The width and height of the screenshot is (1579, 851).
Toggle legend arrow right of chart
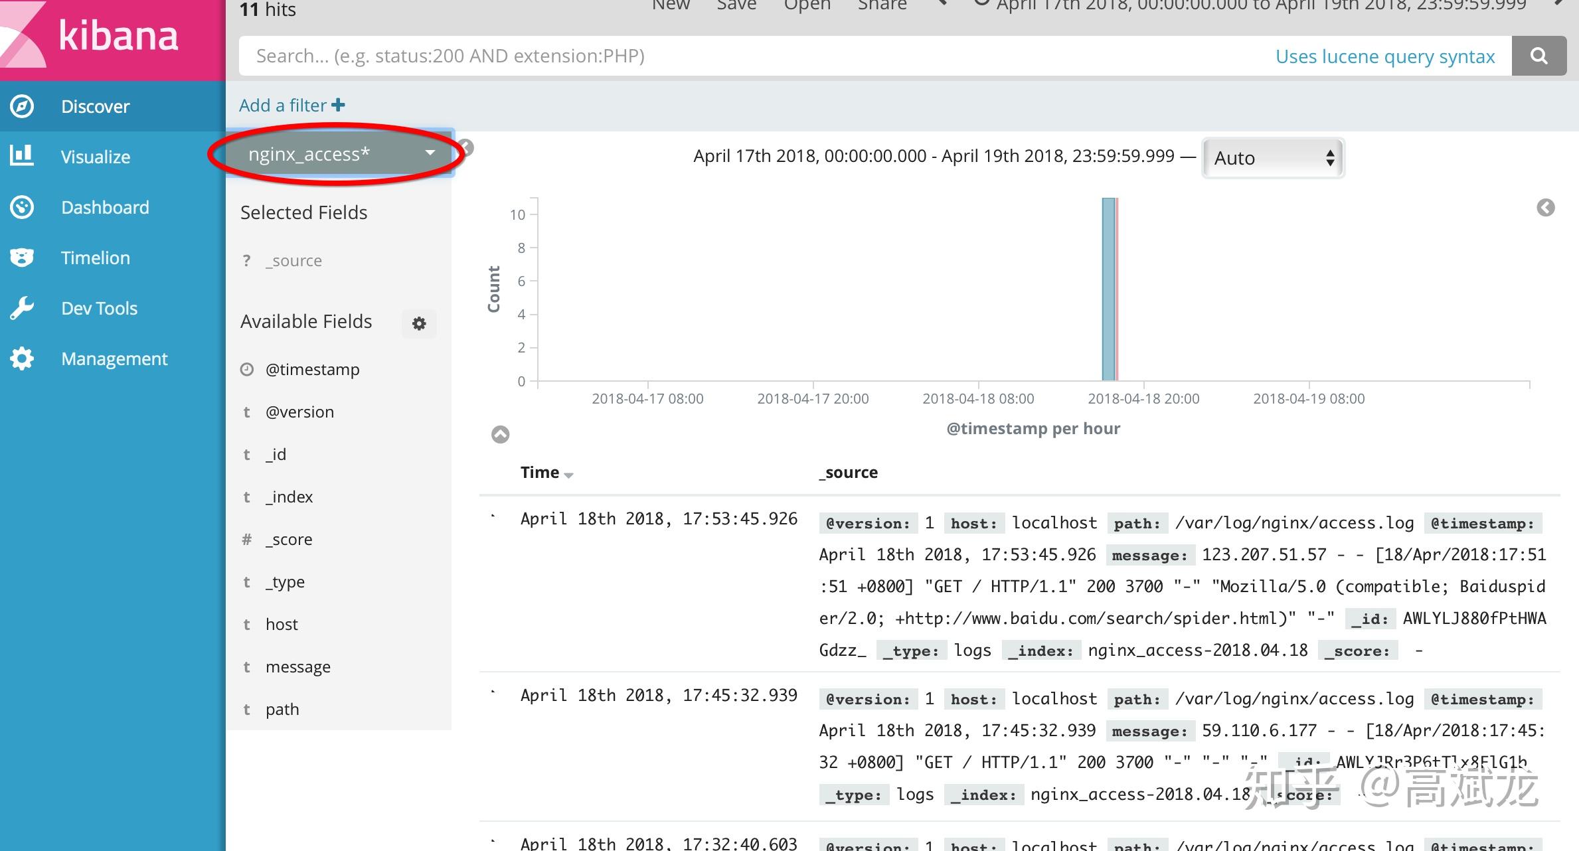pos(1545,208)
